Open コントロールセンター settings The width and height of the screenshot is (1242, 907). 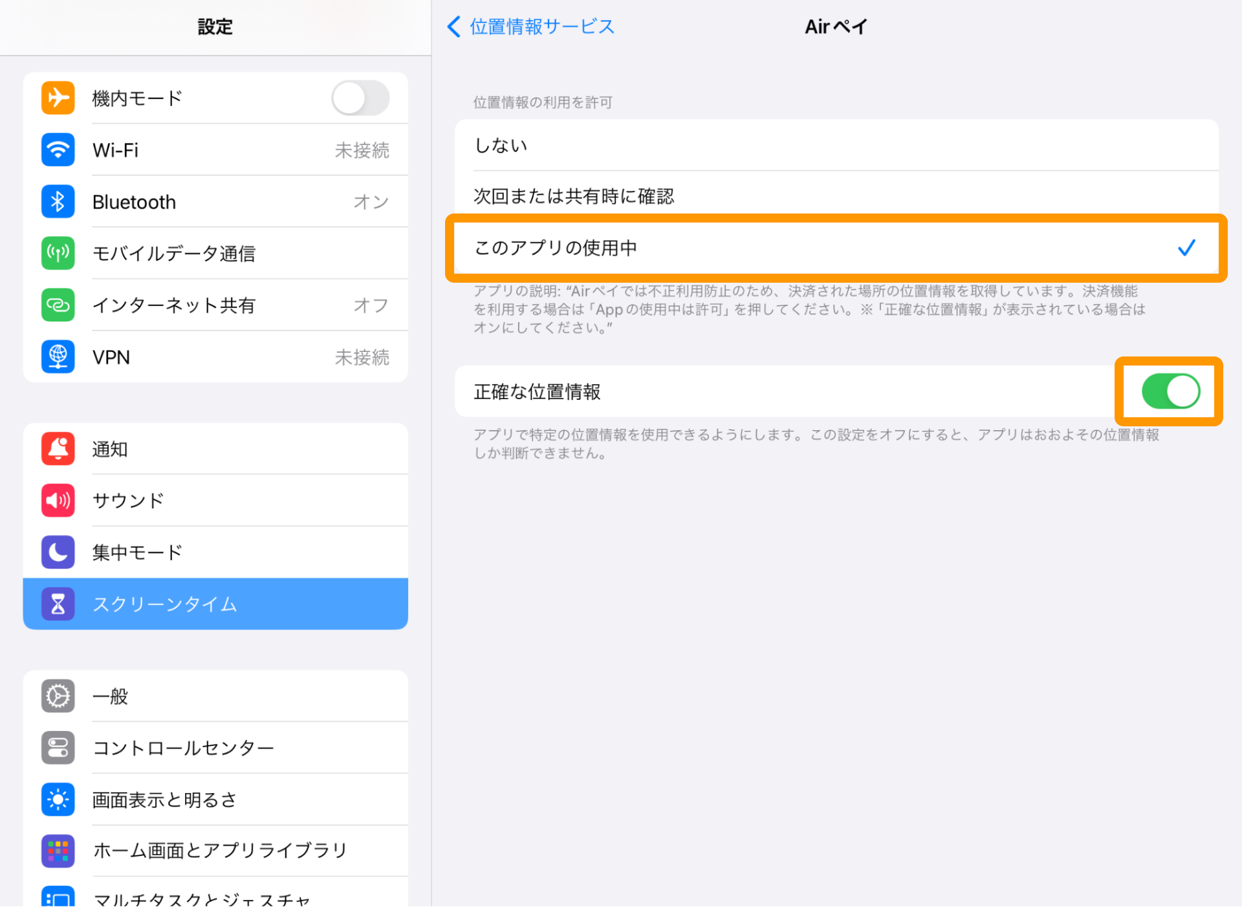(x=215, y=748)
